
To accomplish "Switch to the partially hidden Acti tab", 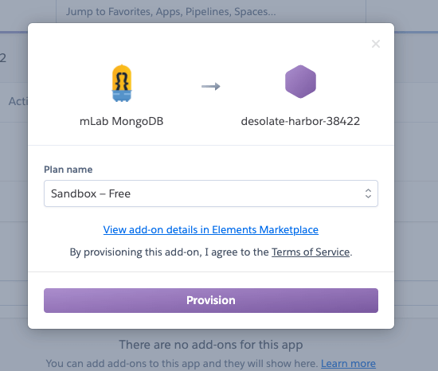I will [x=18, y=101].
